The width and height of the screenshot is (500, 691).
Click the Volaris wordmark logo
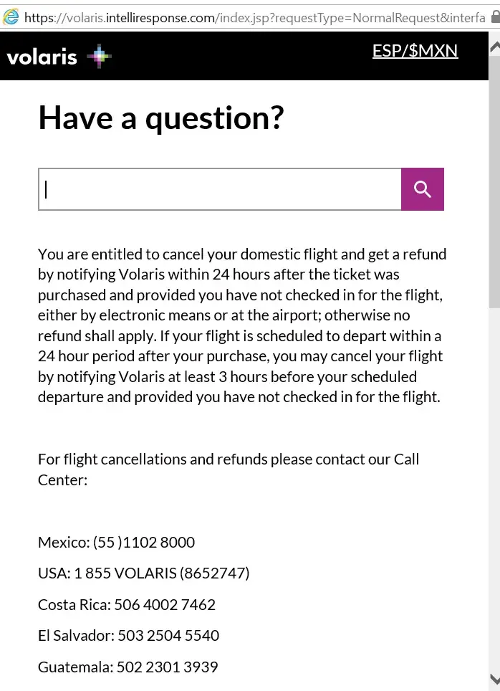[42, 57]
